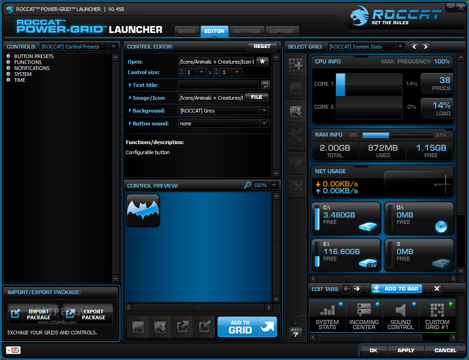
Task: Click the Open path input field
Action: click(x=216, y=62)
